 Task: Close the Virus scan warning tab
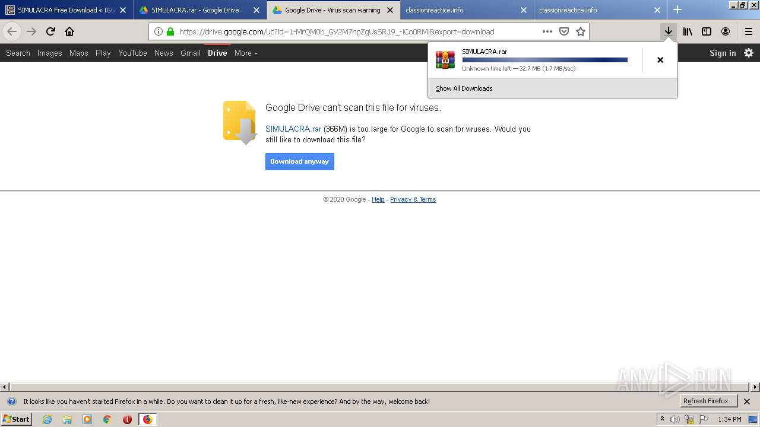pyautogui.click(x=390, y=10)
